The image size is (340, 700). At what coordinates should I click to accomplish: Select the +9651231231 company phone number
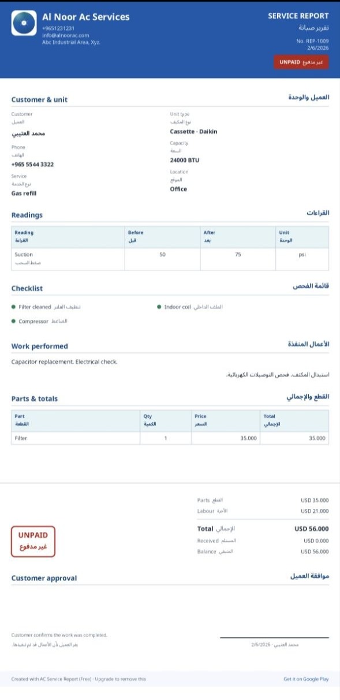[x=58, y=28]
